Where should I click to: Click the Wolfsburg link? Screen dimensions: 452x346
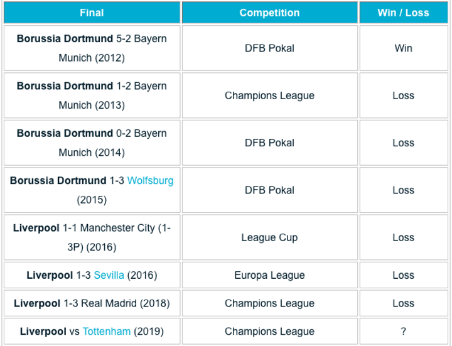pyautogui.click(x=150, y=181)
